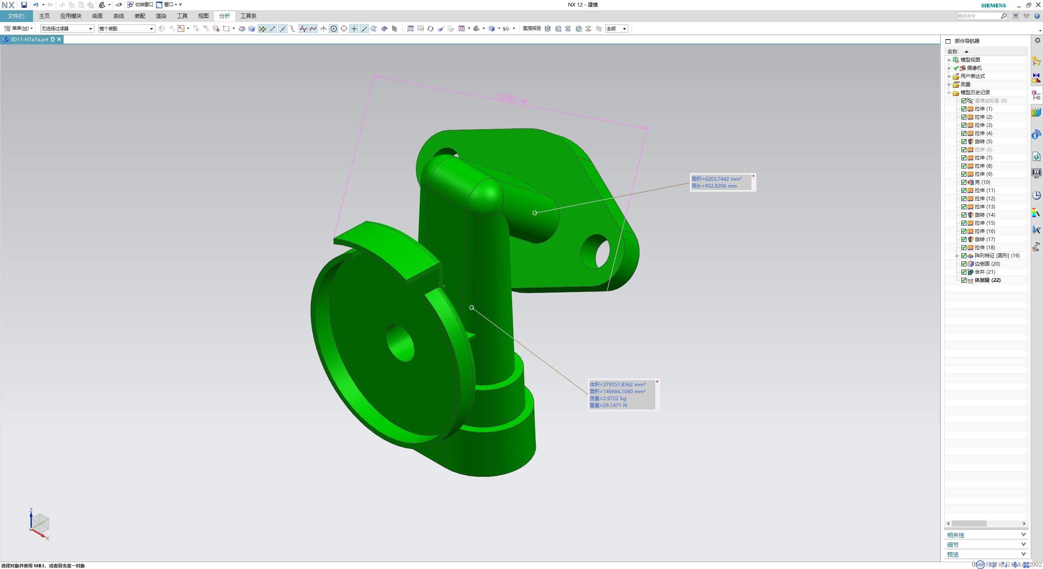Screen dimensions: 1043x569
Task: Click the shaded rendering style cube icon
Action: 492,29
